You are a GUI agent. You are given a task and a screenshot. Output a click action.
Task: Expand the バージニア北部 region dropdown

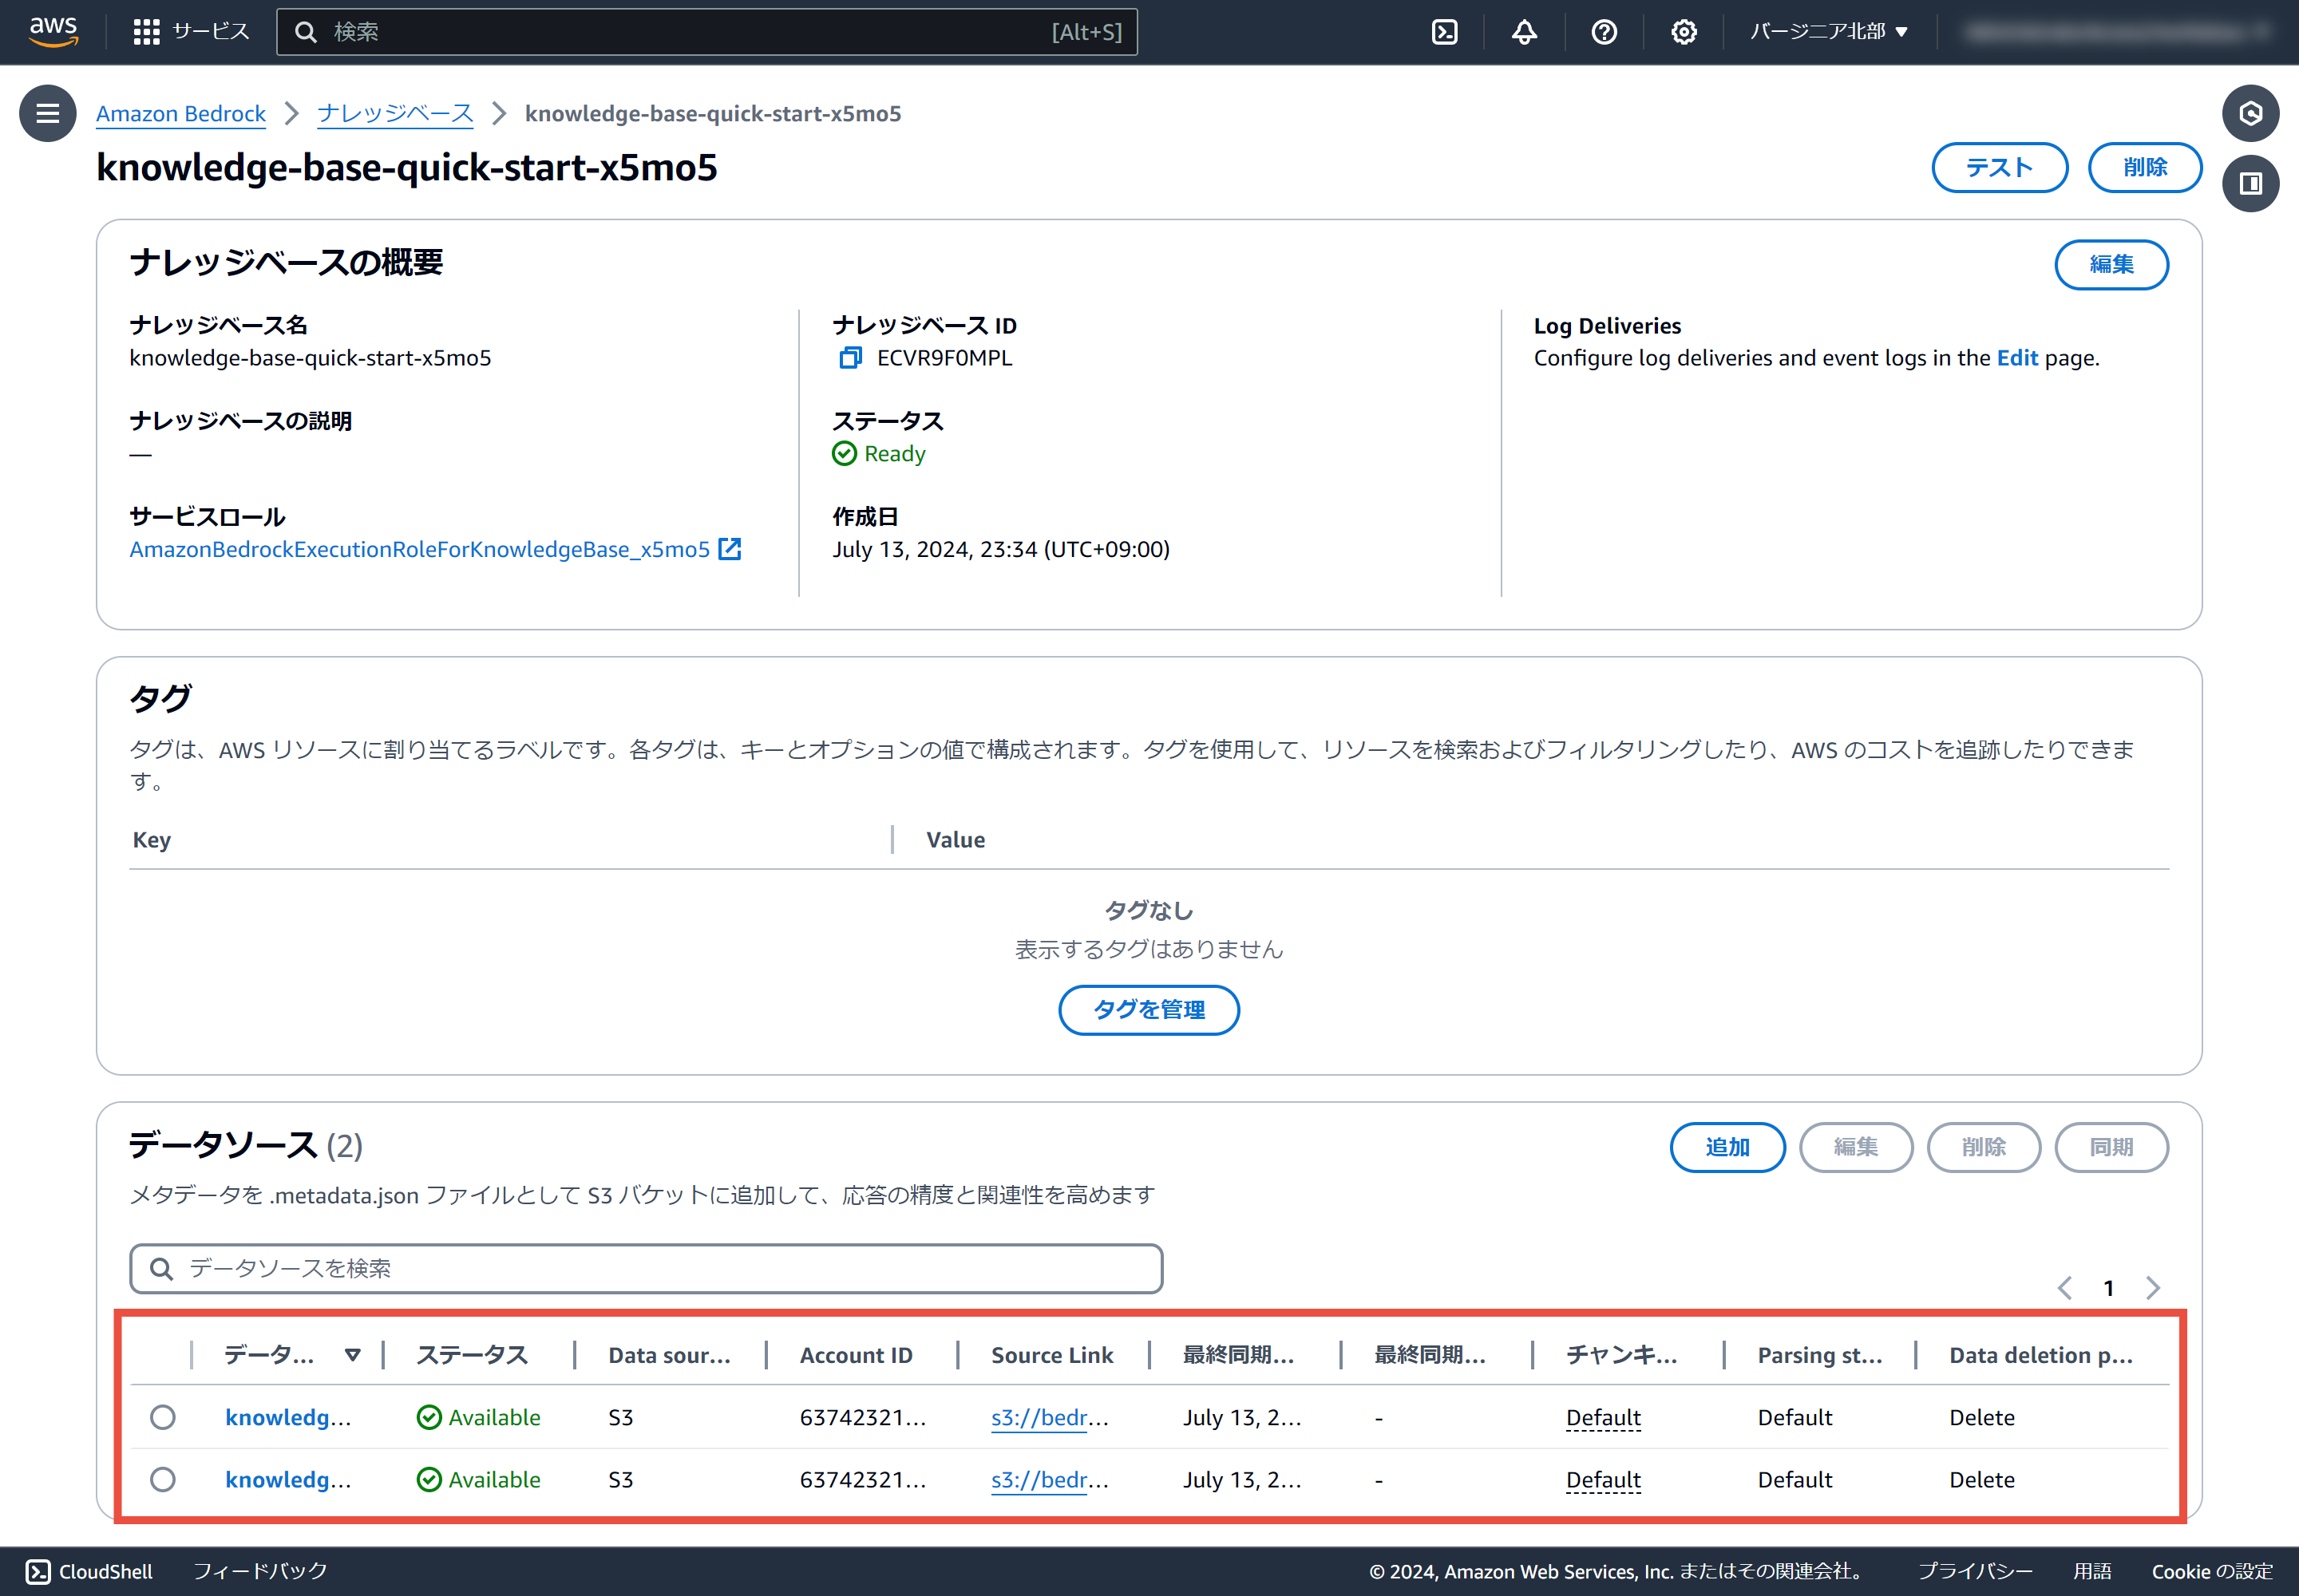coord(1828,32)
